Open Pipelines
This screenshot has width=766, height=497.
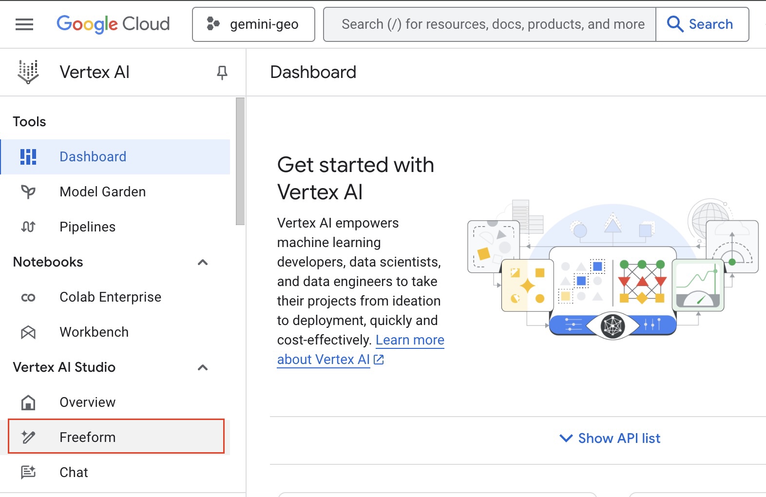(115, 227)
